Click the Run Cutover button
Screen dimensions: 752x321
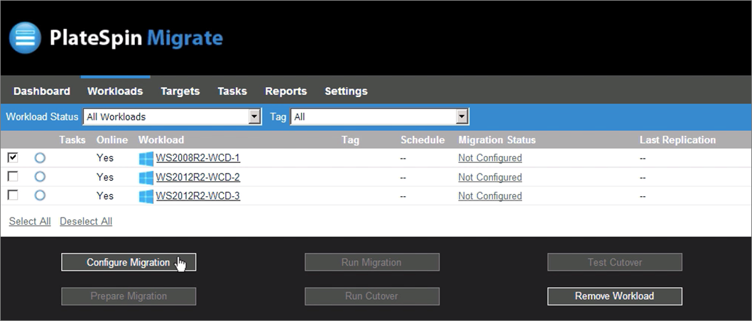[x=371, y=296]
